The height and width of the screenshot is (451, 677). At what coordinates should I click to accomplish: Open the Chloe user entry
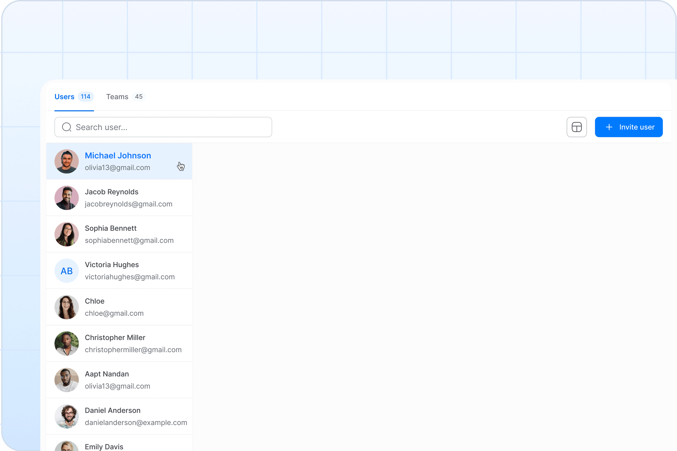pos(119,307)
